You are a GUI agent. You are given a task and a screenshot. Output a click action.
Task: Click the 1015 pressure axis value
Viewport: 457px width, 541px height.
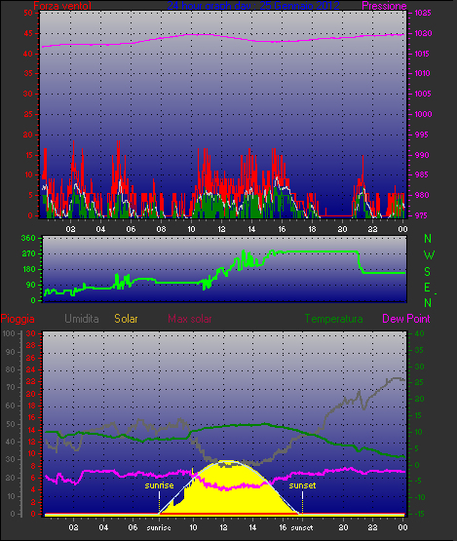(422, 54)
